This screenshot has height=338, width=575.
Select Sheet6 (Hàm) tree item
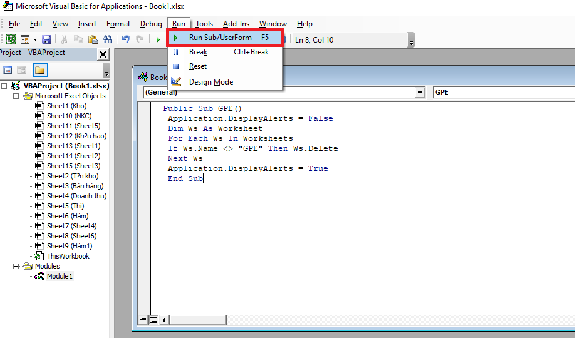pyautogui.click(x=68, y=217)
